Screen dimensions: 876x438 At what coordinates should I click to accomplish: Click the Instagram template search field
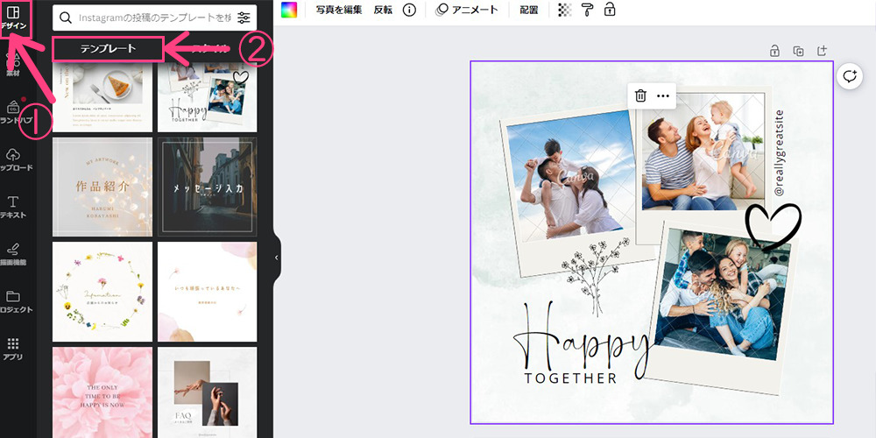coord(155,18)
